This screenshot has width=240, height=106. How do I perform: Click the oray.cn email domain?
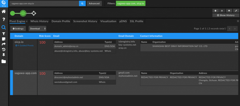[122, 48]
